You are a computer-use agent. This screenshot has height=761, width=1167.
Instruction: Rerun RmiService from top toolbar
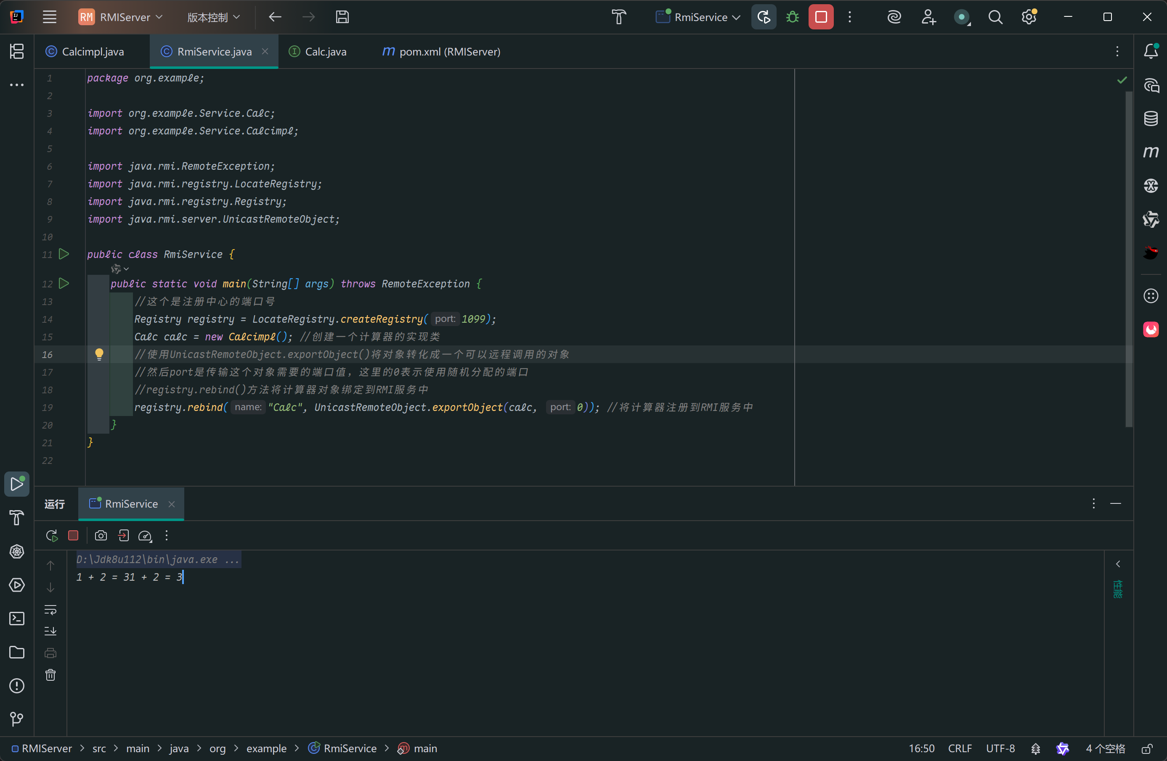click(x=764, y=17)
